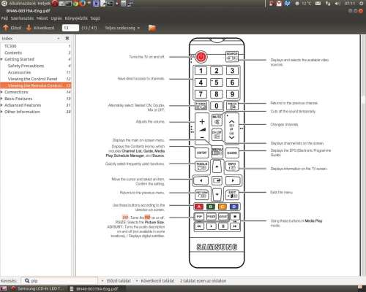Select Accessories in the index
The image size is (366, 292).
19,72
